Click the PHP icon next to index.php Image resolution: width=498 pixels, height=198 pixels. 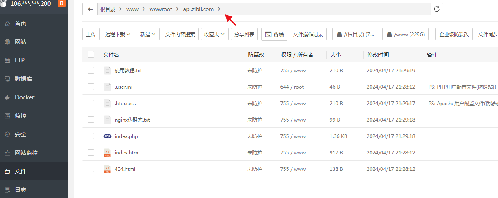(107, 136)
